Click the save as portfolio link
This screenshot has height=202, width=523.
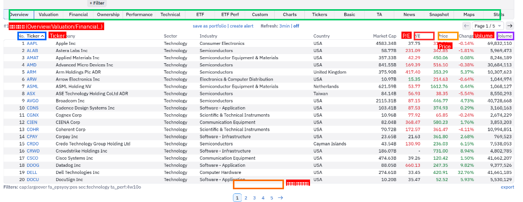pyautogui.click(x=209, y=26)
